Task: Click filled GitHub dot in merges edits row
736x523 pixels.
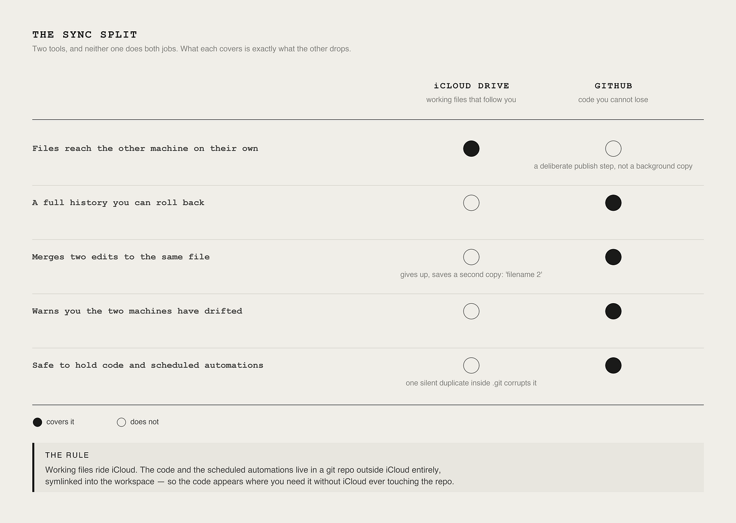Action: point(613,257)
